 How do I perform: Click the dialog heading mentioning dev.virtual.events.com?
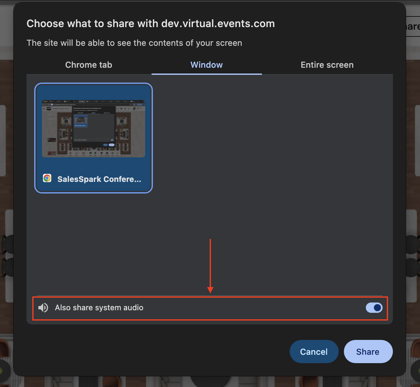(x=151, y=24)
